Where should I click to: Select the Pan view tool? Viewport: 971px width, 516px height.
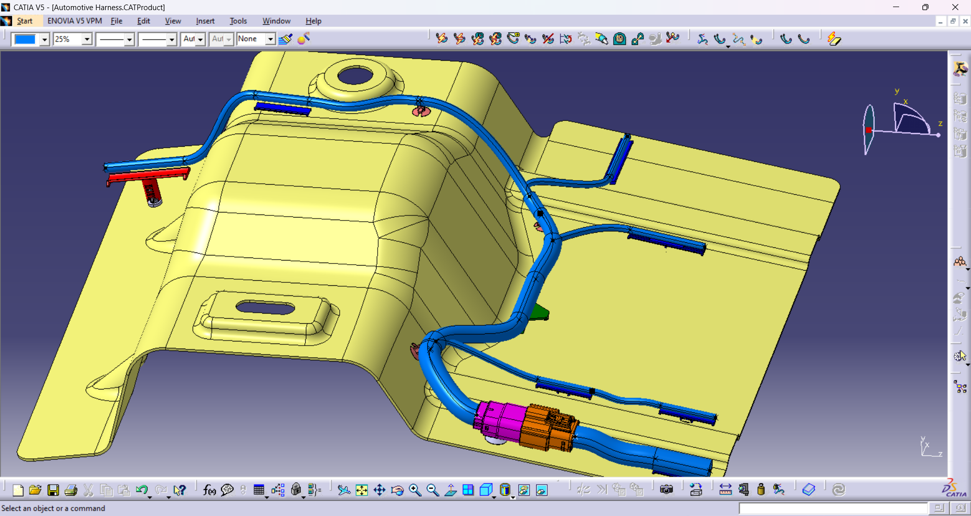coord(379,490)
